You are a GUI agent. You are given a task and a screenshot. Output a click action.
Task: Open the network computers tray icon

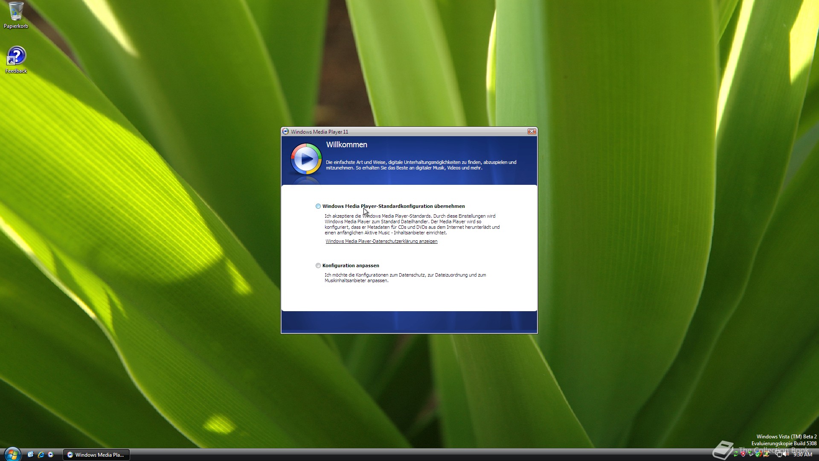point(778,454)
